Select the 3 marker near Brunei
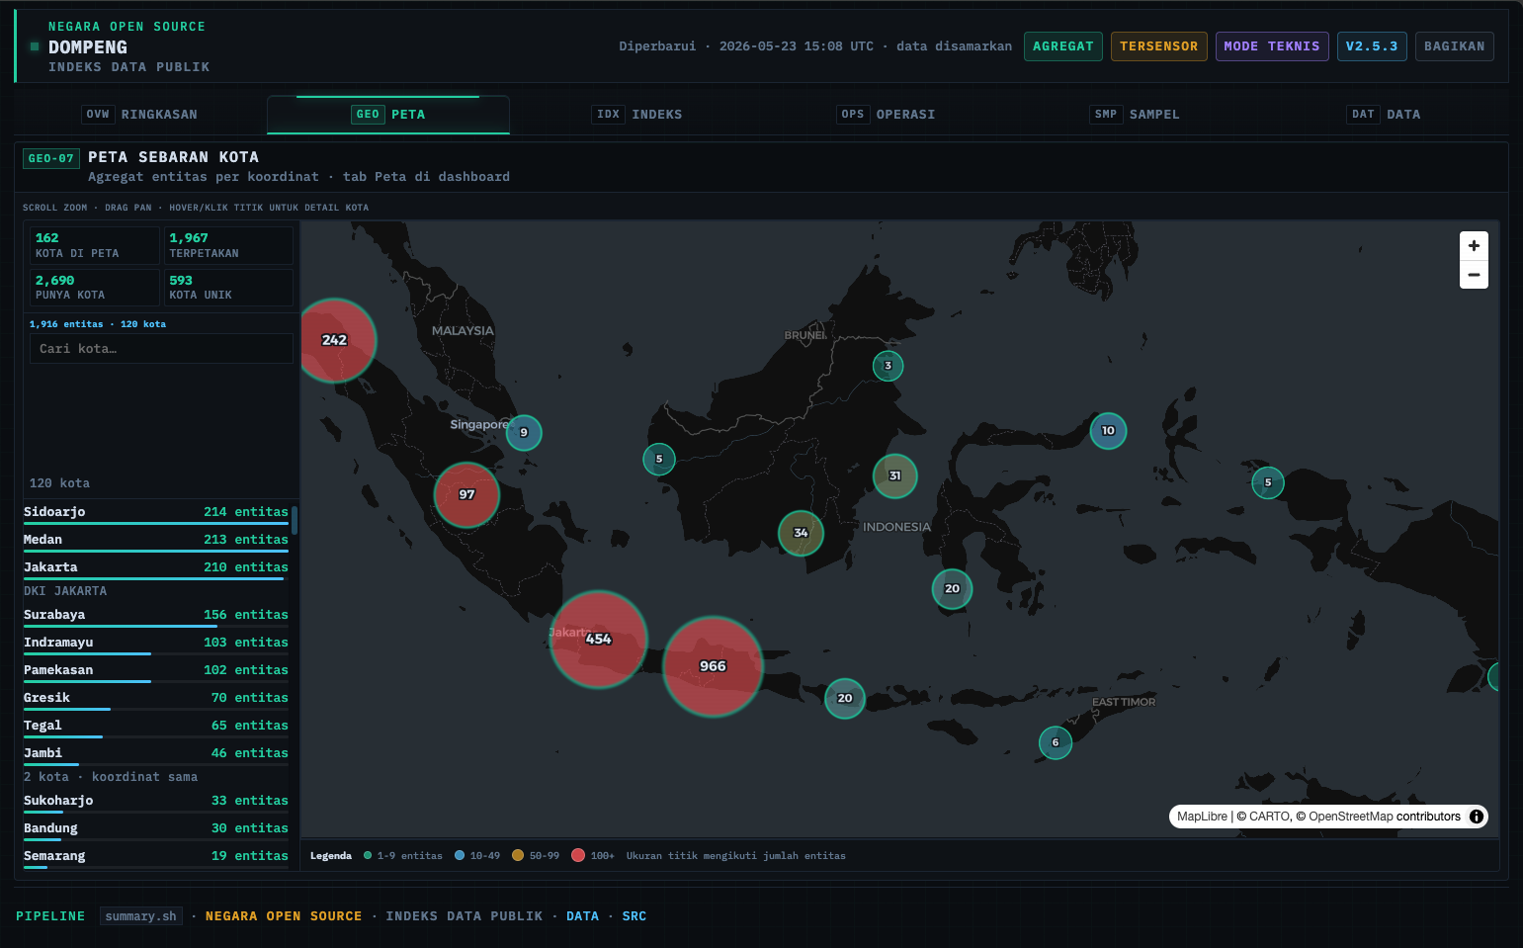Viewport: 1523px width, 948px height. coord(888,366)
